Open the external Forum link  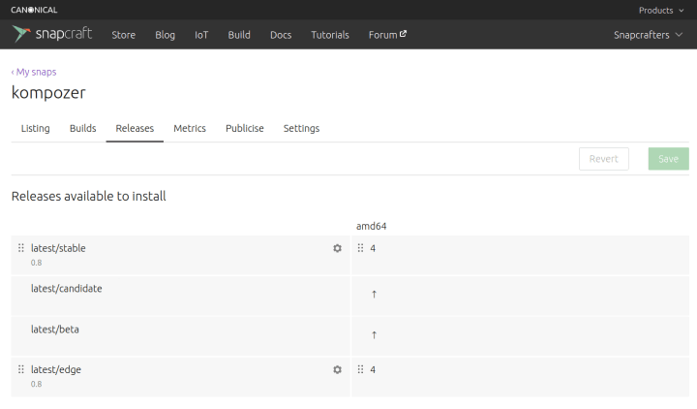coord(387,35)
